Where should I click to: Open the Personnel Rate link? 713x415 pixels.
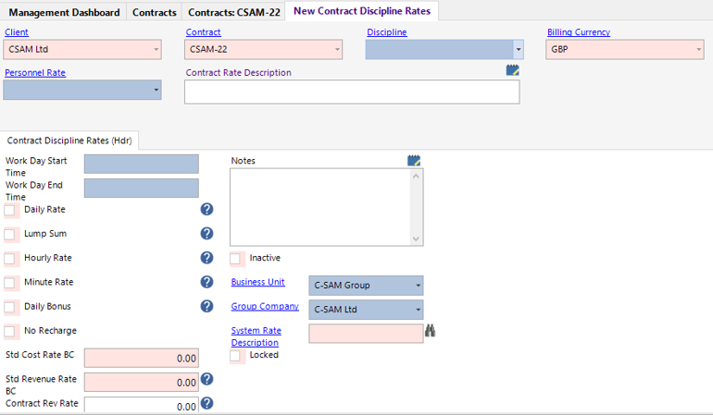tap(35, 73)
